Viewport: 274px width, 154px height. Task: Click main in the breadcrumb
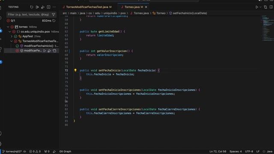tap(73, 13)
